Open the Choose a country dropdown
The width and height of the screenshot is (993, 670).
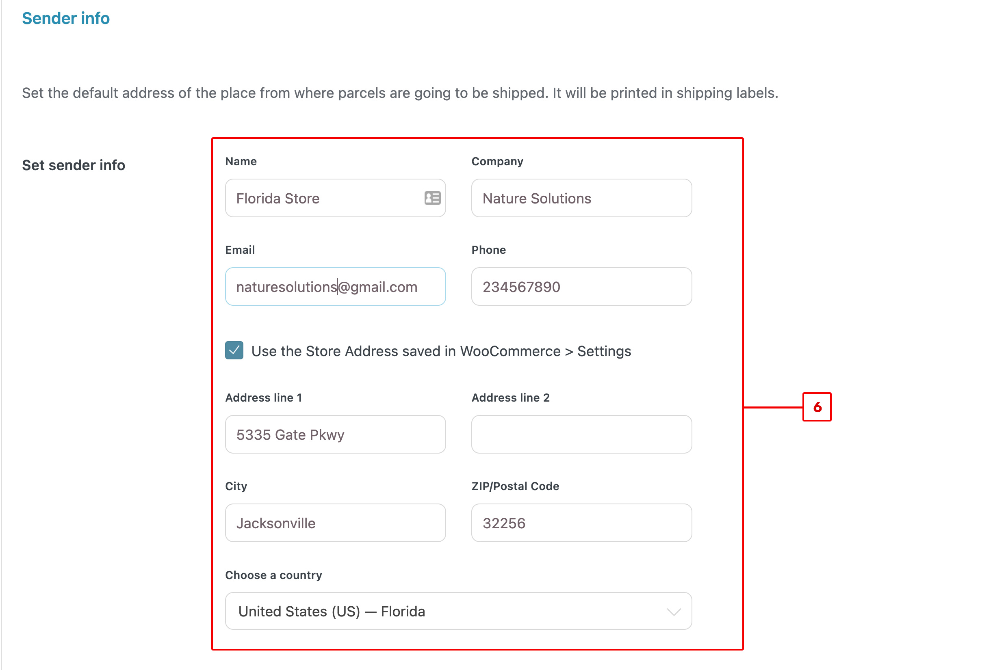click(458, 611)
